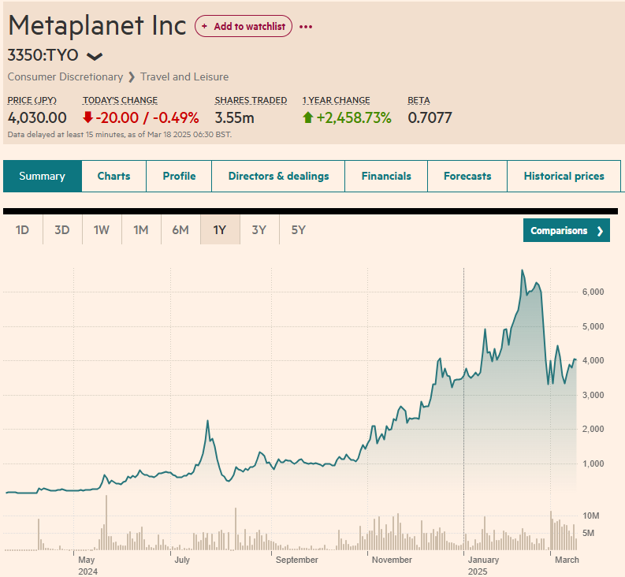Select the 1D time range
The image size is (625, 577).
(23, 230)
